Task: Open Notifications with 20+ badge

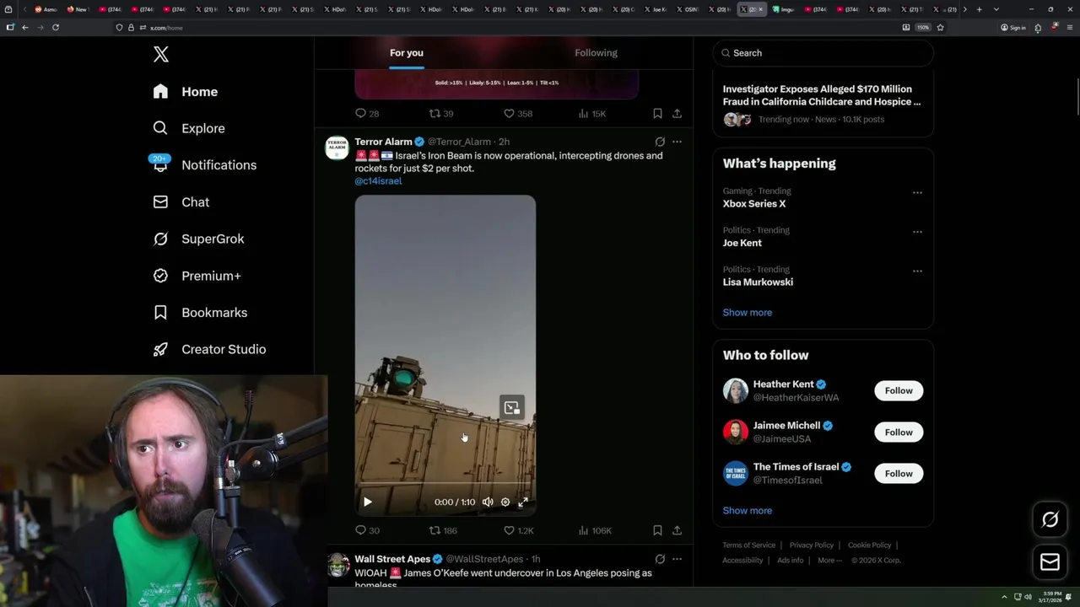Action: click(x=204, y=165)
